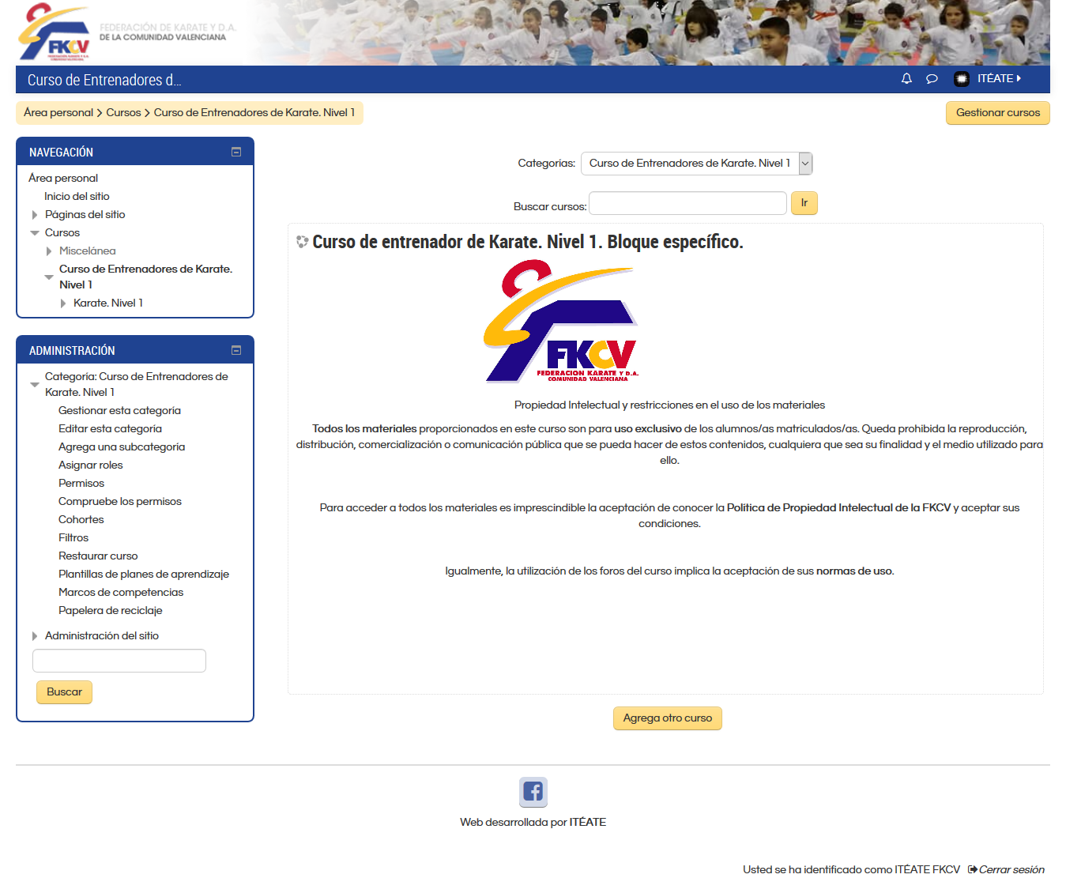Click the logout icon next to Cerrar sesión
Viewport: 1066px width, 878px height.
click(973, 869)
